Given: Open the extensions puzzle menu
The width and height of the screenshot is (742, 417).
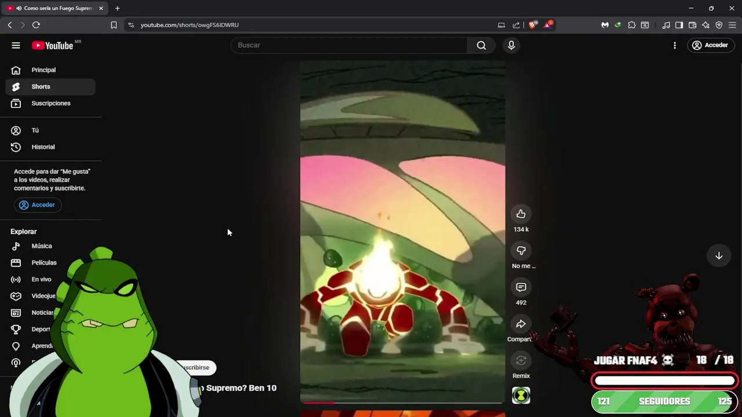Looking at the screenshot, I should tap(632, 25).
